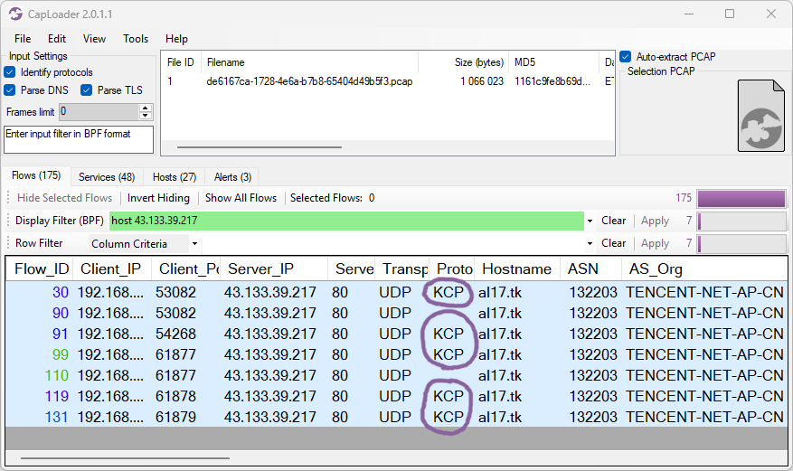Select the loaded pcap filename row
The image size is (793, 471).
309,81
